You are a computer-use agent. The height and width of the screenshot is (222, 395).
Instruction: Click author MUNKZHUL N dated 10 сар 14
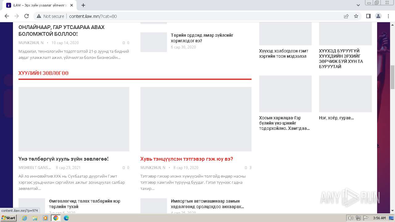(x=31, y=43)
